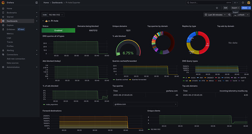Screen dimensions: 252x134
Task: Collapse the Pi-hole row section
Action: coord(43,21)
